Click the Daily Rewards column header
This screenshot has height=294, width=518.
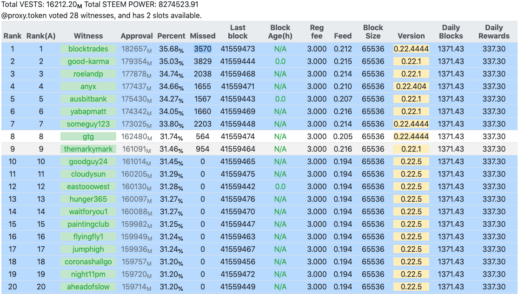494,32
